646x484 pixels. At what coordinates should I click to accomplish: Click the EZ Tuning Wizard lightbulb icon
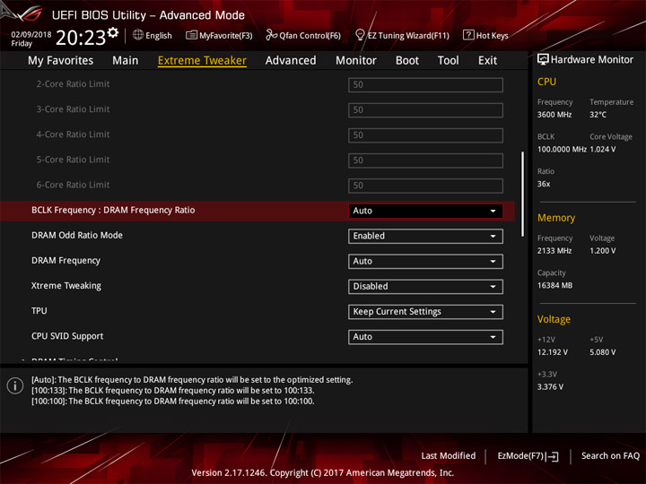[x=360, y=35]
